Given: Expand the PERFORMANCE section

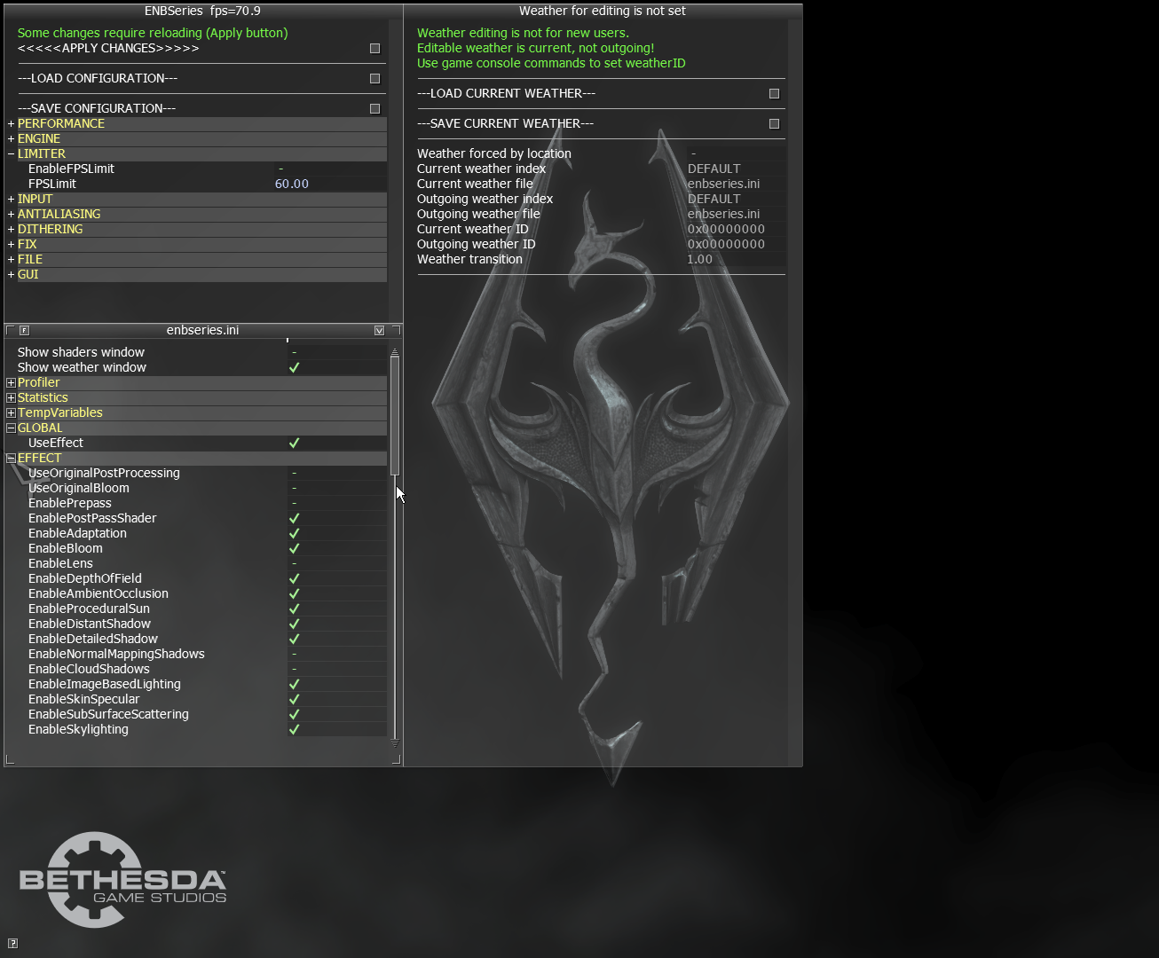Looking at the screenshot, I should [x=11, y=123].
